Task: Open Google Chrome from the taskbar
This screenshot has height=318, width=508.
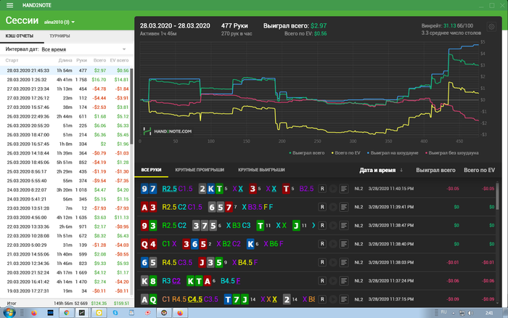Action: (x=67, y=313)
